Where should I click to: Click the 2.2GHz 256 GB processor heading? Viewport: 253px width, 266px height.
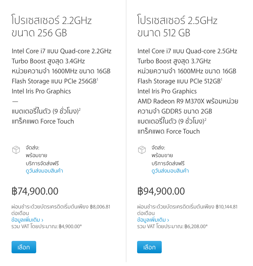click(x=52, y=26)
